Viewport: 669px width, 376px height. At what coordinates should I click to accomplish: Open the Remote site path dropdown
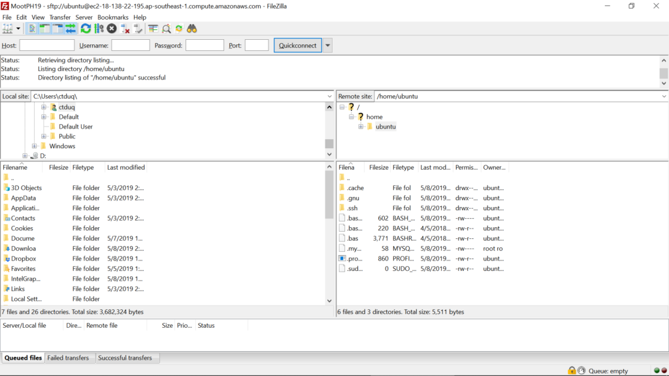[x=664, y=97]
